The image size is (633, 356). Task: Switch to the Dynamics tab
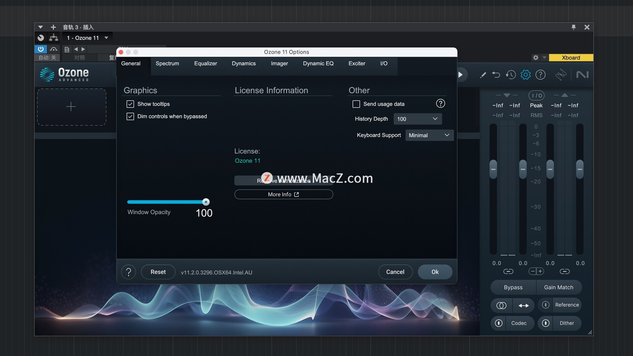[x=244, y=63]
